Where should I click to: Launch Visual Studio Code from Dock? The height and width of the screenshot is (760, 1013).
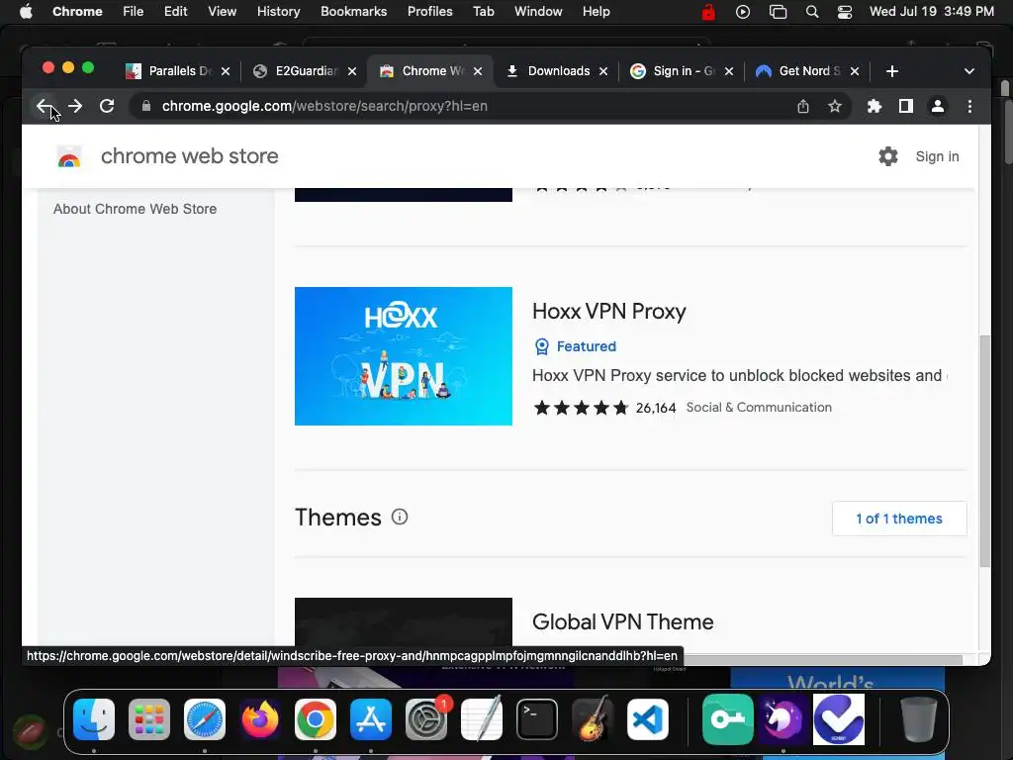648,719
